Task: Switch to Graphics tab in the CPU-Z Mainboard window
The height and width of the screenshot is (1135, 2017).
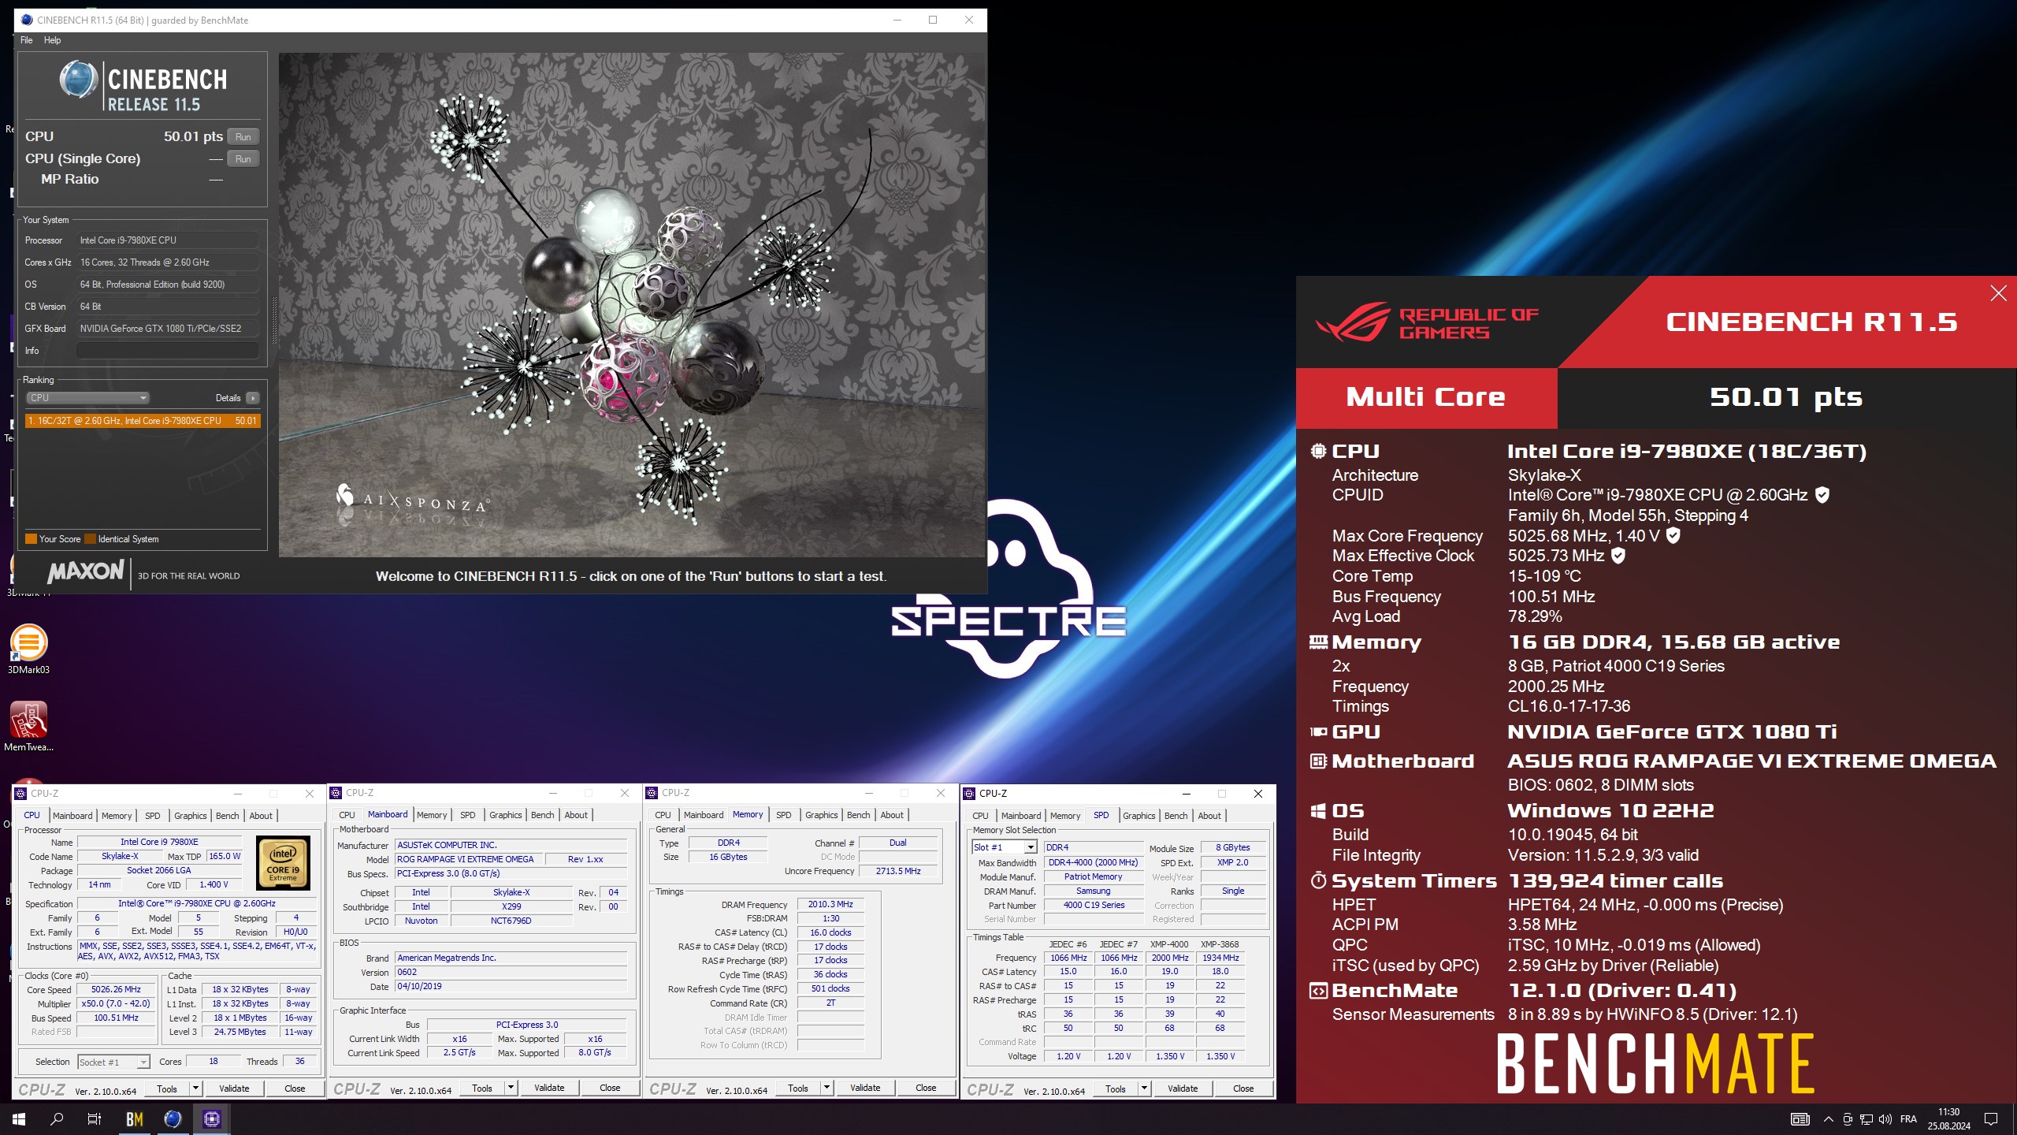Action: tap(506, 815)
